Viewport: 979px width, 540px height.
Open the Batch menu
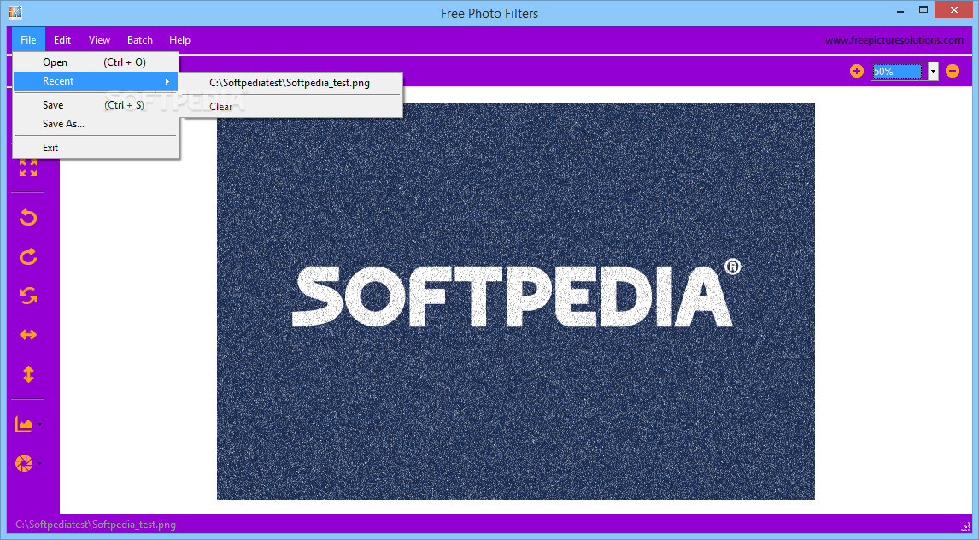tap(140, 40)
